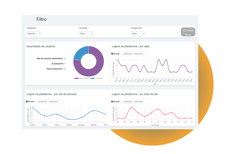231x154 pixels.
Task: Click calendar icon in por dia da semana
Action: coord(27,102)
